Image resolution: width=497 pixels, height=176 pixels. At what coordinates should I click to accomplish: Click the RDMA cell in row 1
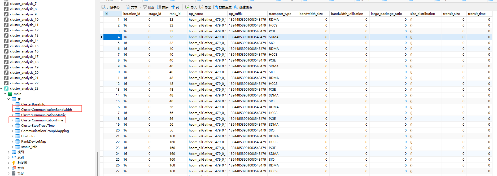(x=283, y=20)
